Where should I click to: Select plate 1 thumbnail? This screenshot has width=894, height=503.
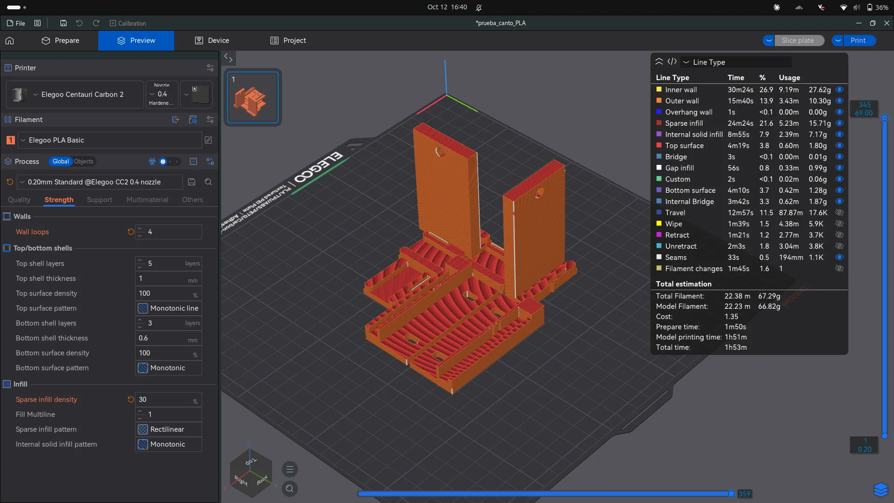click(x=253, y=97)
